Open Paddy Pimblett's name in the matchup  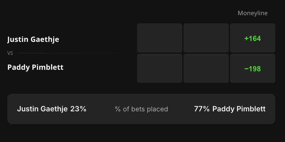[x=35, y=67]
